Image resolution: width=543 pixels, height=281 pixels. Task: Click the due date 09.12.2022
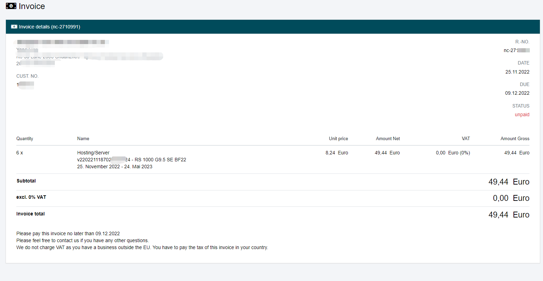tap(517, 93)
